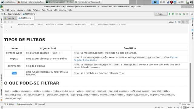Click the memory indicator 186 of 733M
The width and height of the screenshot is (194, 109).
tap(189, 107)
